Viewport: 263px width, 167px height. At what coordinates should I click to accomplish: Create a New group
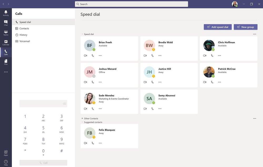245,27
